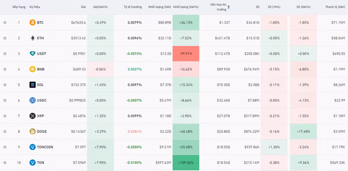The width and height of the screenshot is (348, 171).
Task: Click the BTC price $67635.6 cell
Action: (78, 23)
